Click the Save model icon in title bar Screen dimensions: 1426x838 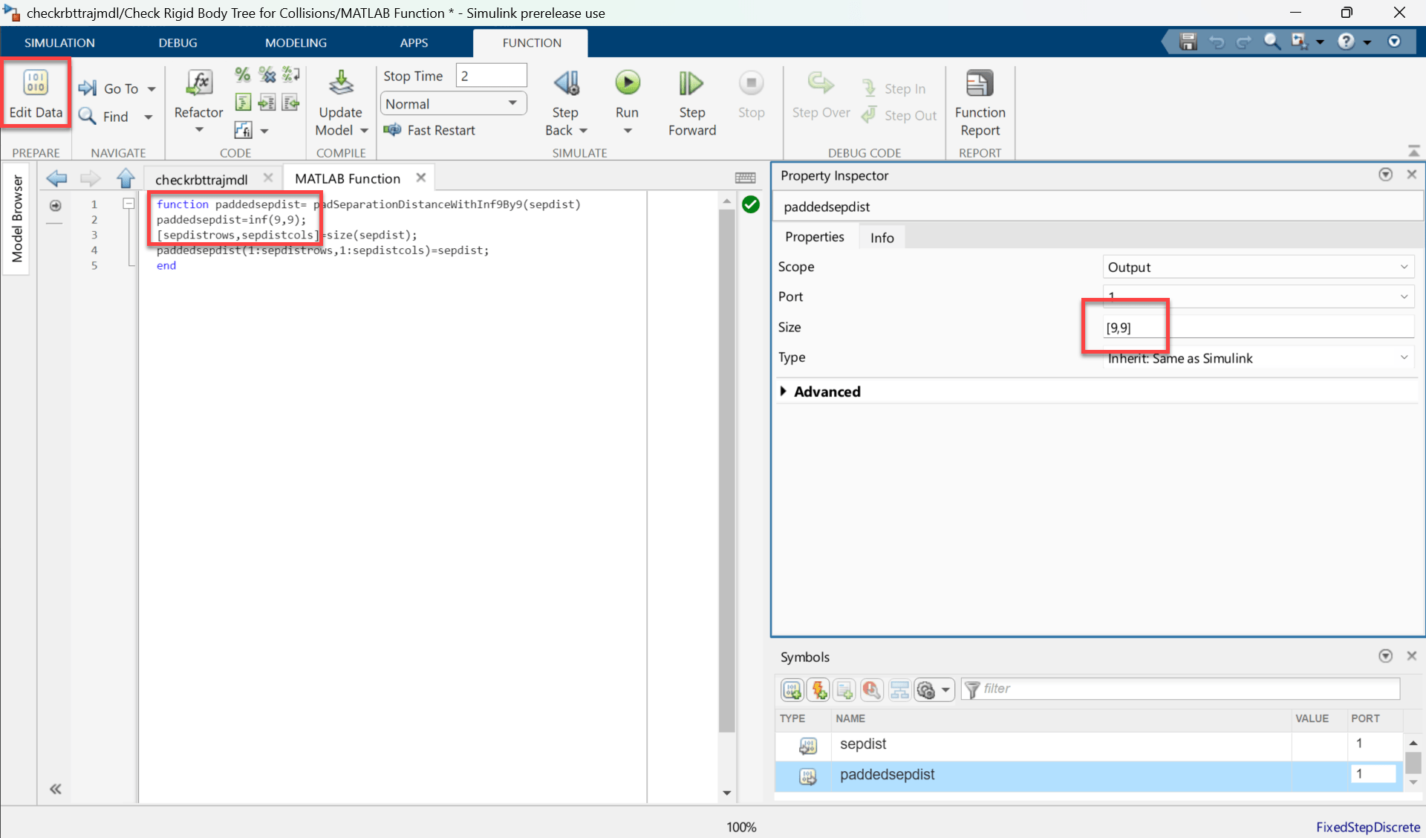[x=1188, y=42]
